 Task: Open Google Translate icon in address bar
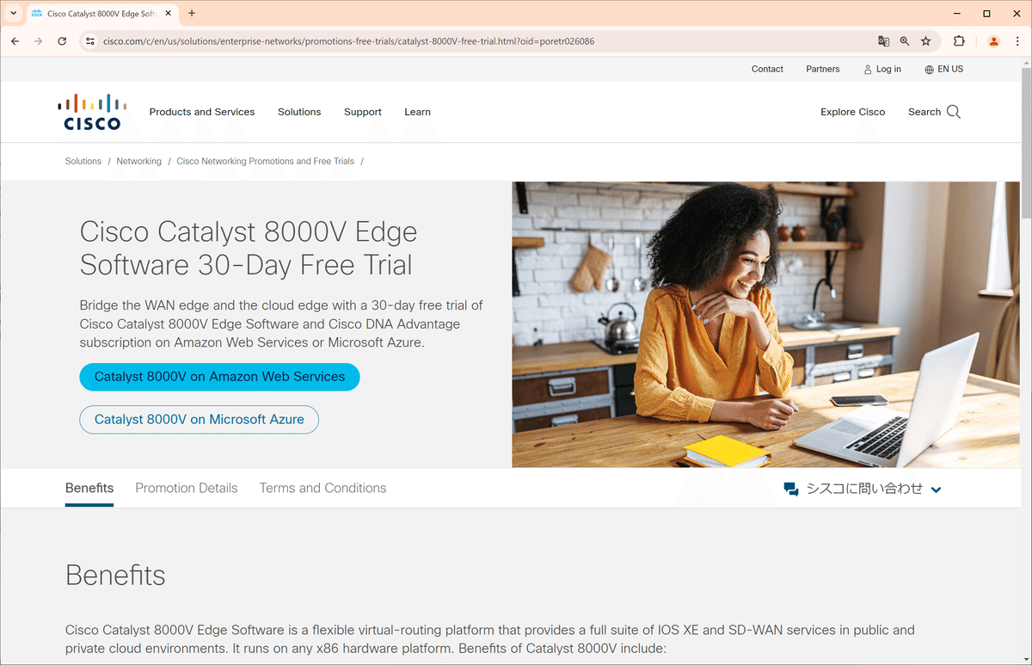883,40
